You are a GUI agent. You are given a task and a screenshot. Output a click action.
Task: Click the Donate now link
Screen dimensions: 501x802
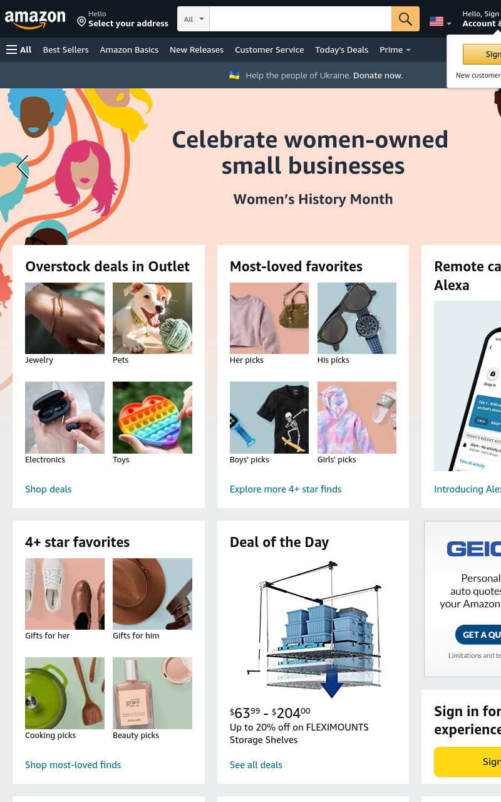coord(378,75)
